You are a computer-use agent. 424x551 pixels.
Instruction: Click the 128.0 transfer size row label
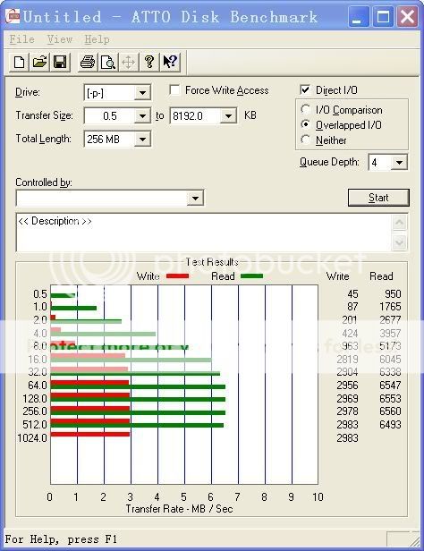35,399
